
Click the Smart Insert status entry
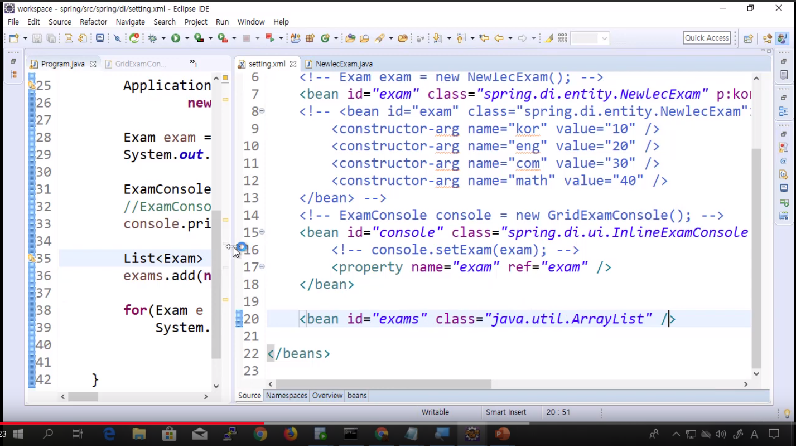pyautogui.click(x=506, y=412)
